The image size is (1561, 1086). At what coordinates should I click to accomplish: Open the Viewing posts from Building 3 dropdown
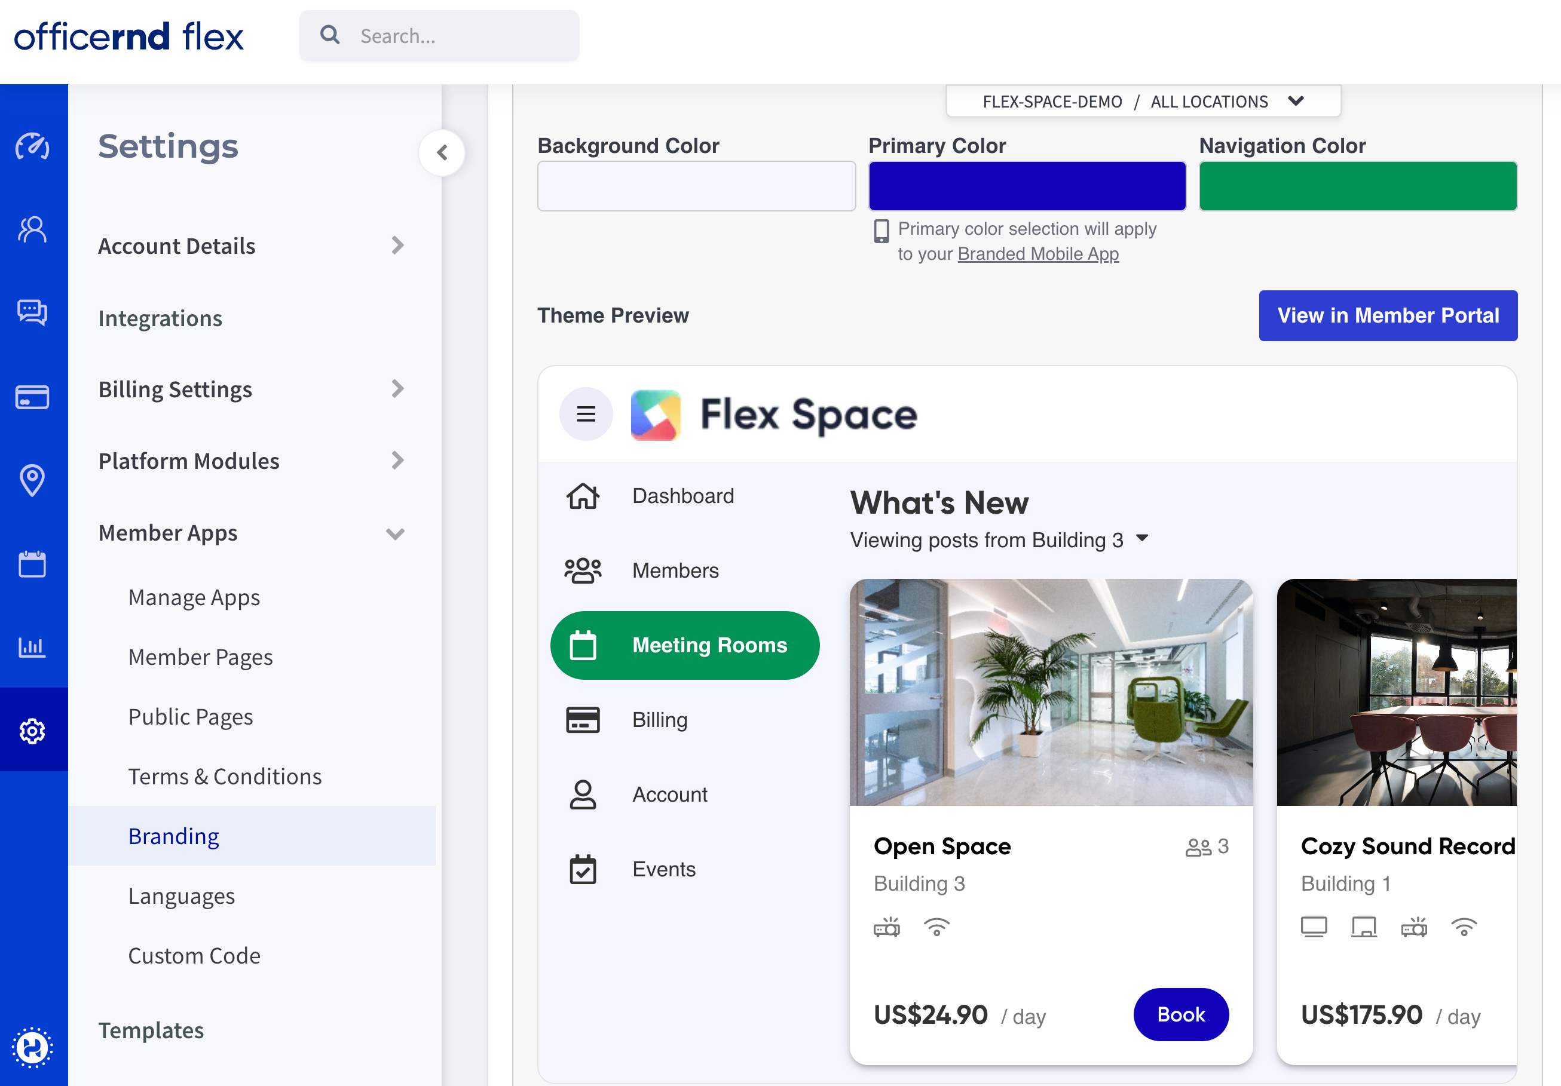pyautogui.click(x=999, y=539)
